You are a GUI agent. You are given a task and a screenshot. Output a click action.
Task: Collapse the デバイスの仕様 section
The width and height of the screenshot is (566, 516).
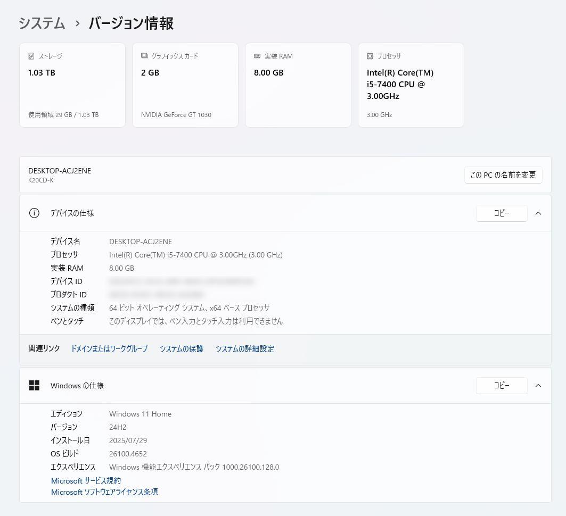click(x=538, y=213)
